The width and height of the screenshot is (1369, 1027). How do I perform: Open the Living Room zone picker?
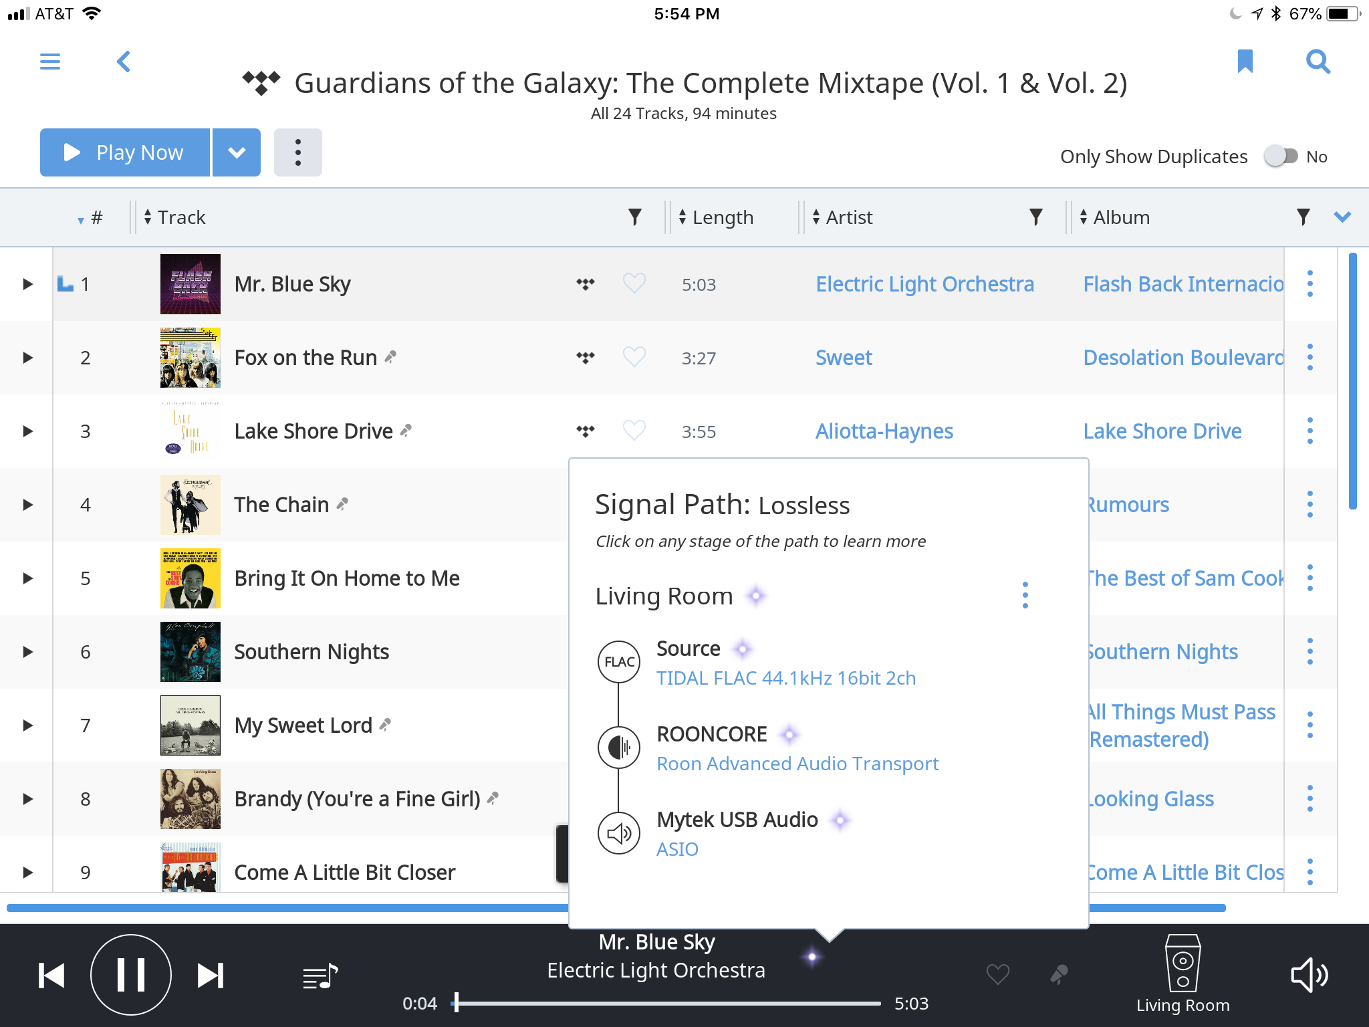[x=1183, y=975]
